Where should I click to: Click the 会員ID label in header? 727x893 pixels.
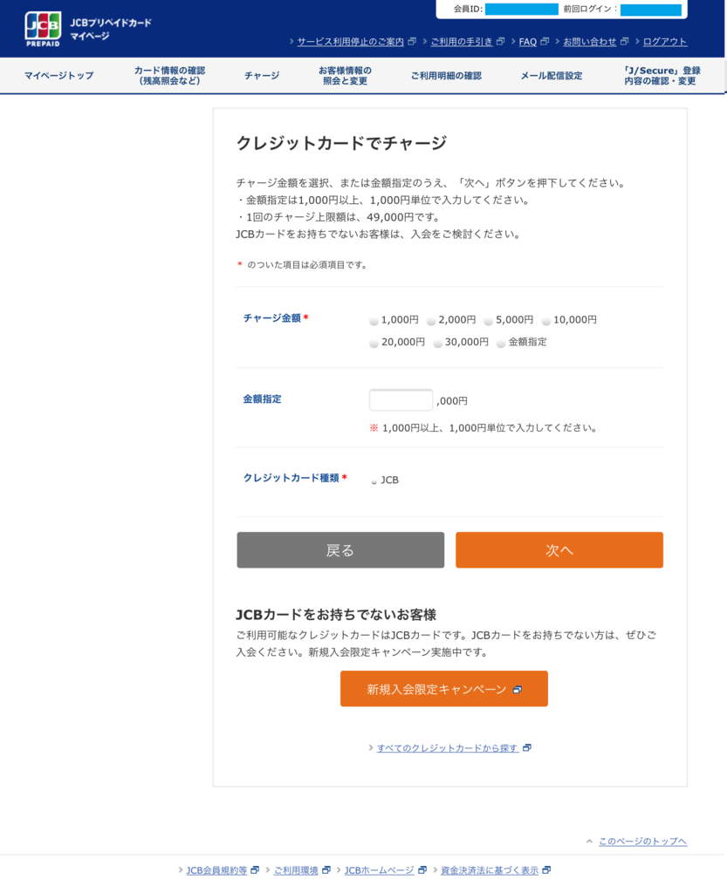coord(468,9)
